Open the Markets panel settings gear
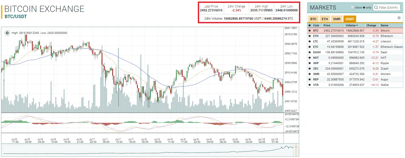405x158 pixels. 399,18
